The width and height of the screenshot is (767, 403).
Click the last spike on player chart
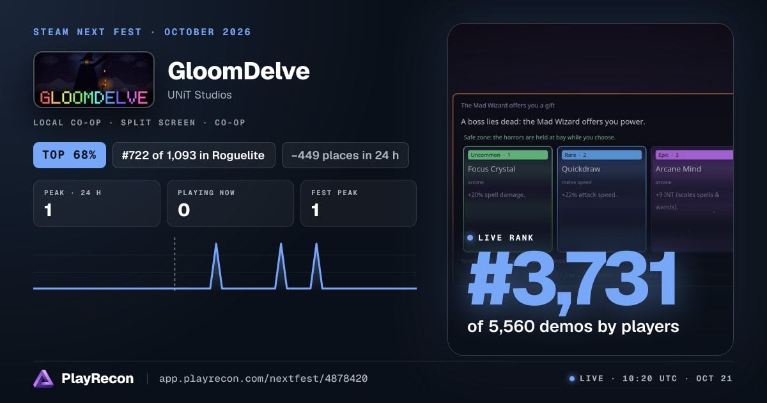point(316,265)
